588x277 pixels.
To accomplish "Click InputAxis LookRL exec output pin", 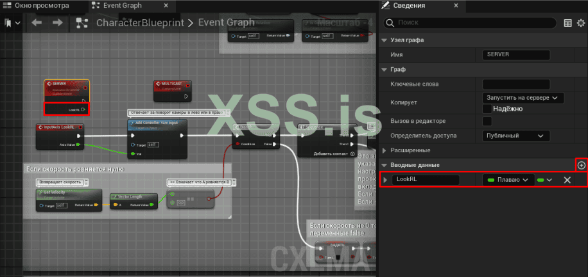I will (x=79, y=136).
